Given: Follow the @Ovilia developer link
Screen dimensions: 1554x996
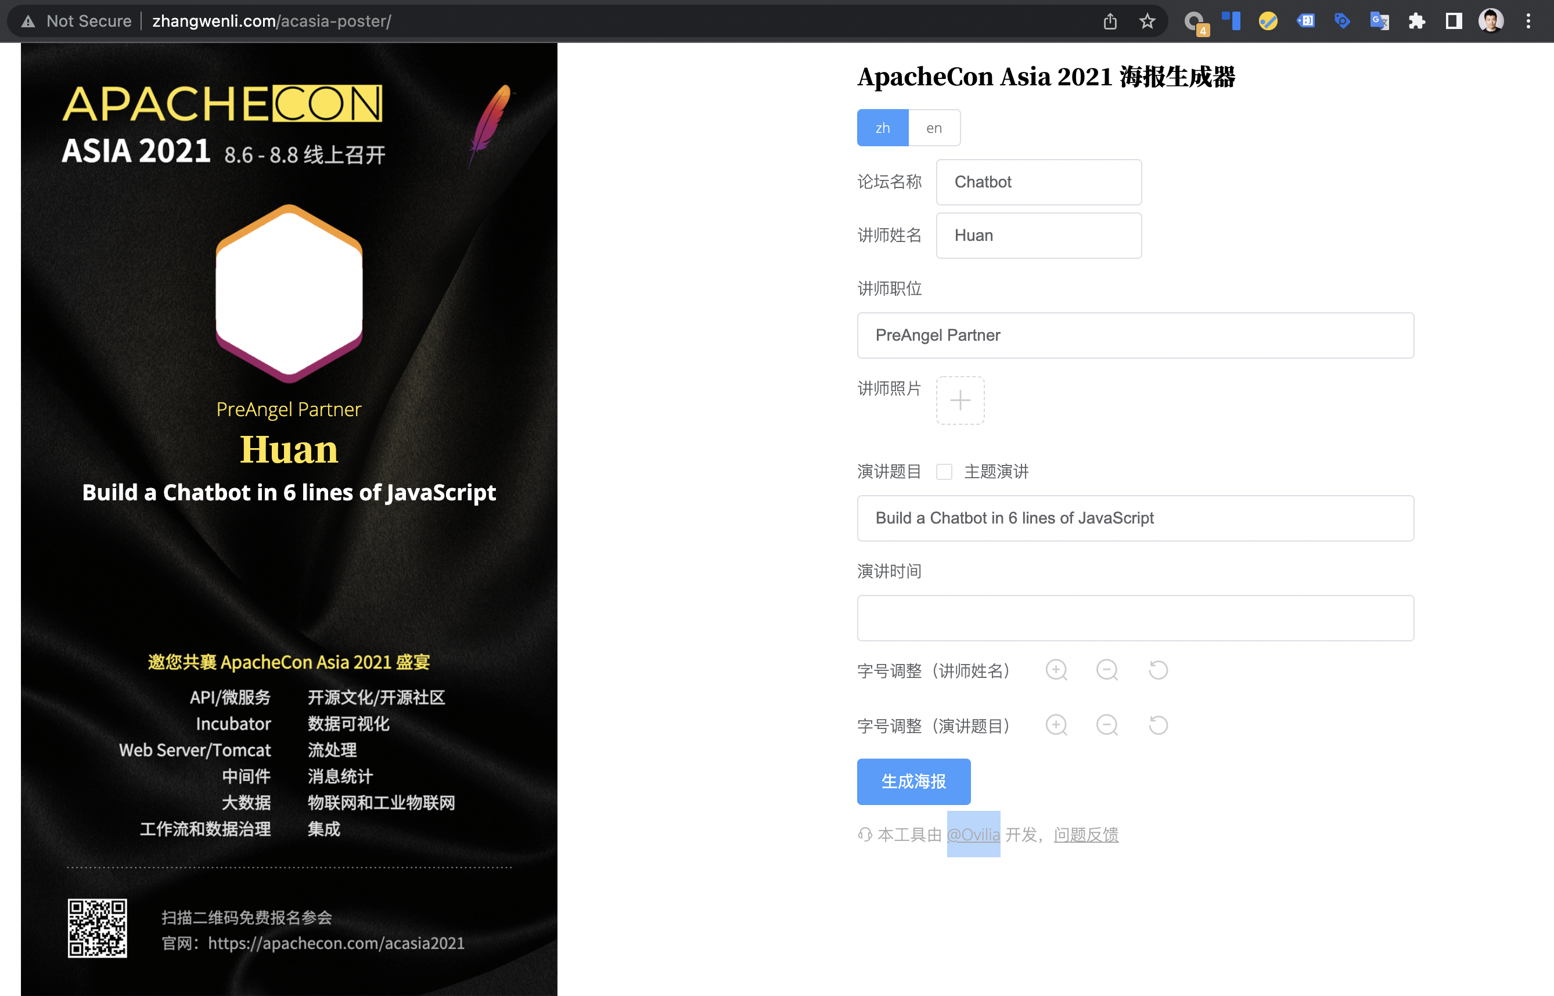Looking at the screenshot, I should (x=973, y=835).
